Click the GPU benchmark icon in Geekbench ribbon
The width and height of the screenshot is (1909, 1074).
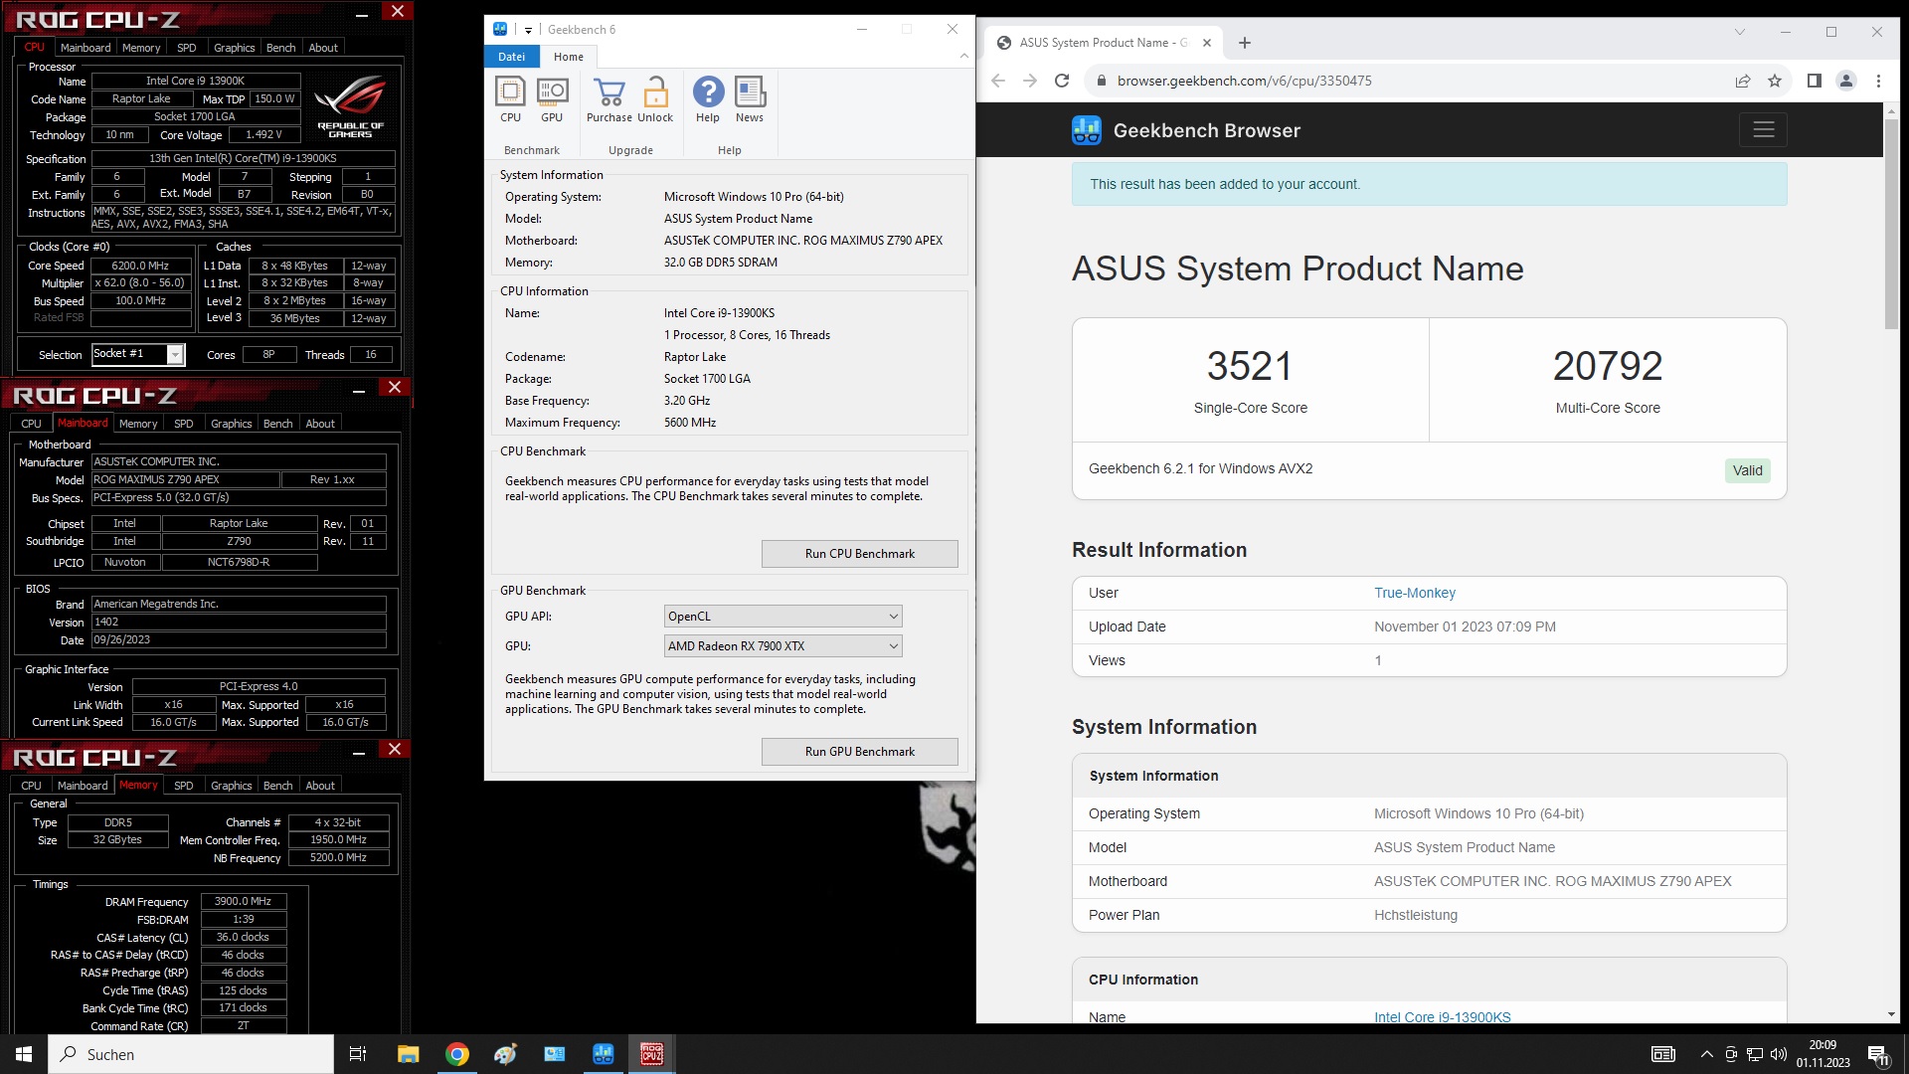click(x=552, y=99)
